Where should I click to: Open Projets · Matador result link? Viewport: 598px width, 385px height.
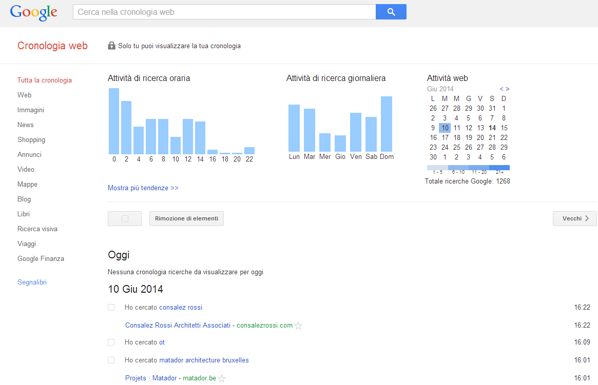click(x=151, y=378)
